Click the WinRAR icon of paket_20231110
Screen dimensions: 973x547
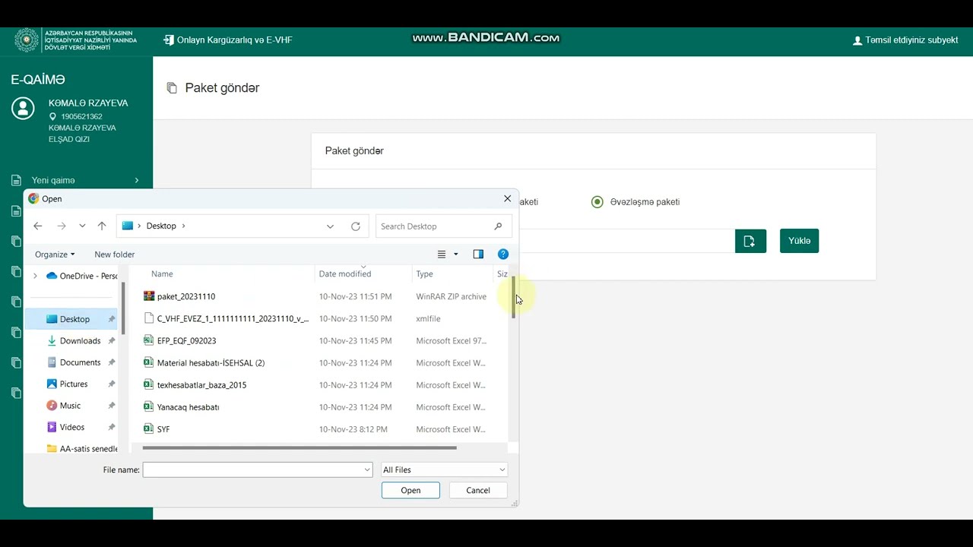point(149,296)
